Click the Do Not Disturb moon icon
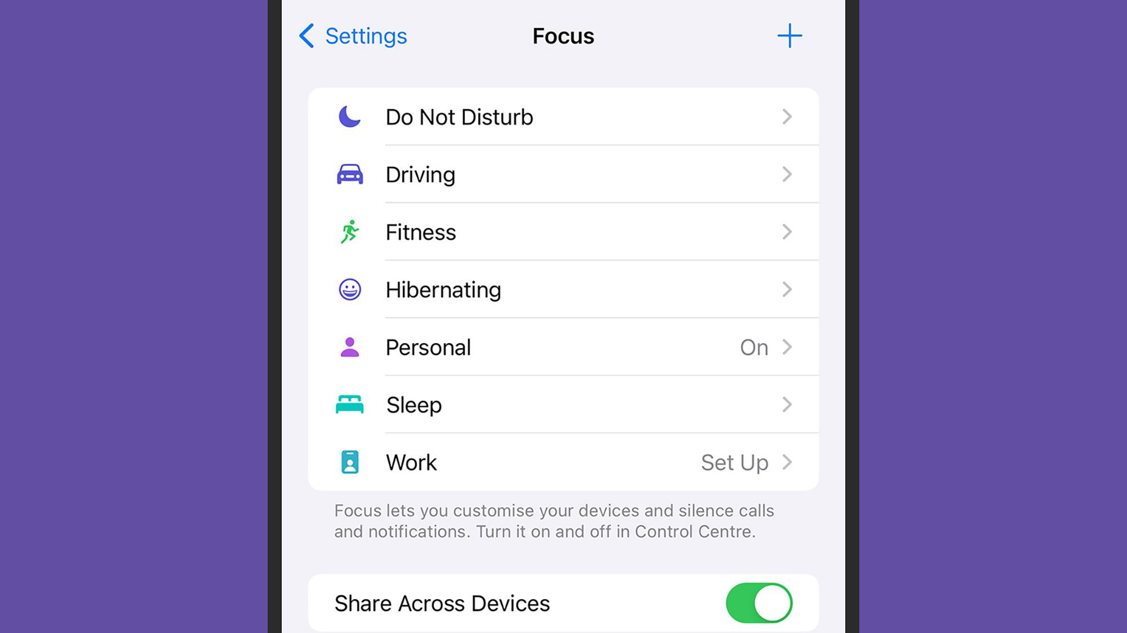The height and width of the screenshot is (633, 1127). click(x=350, y=116)
